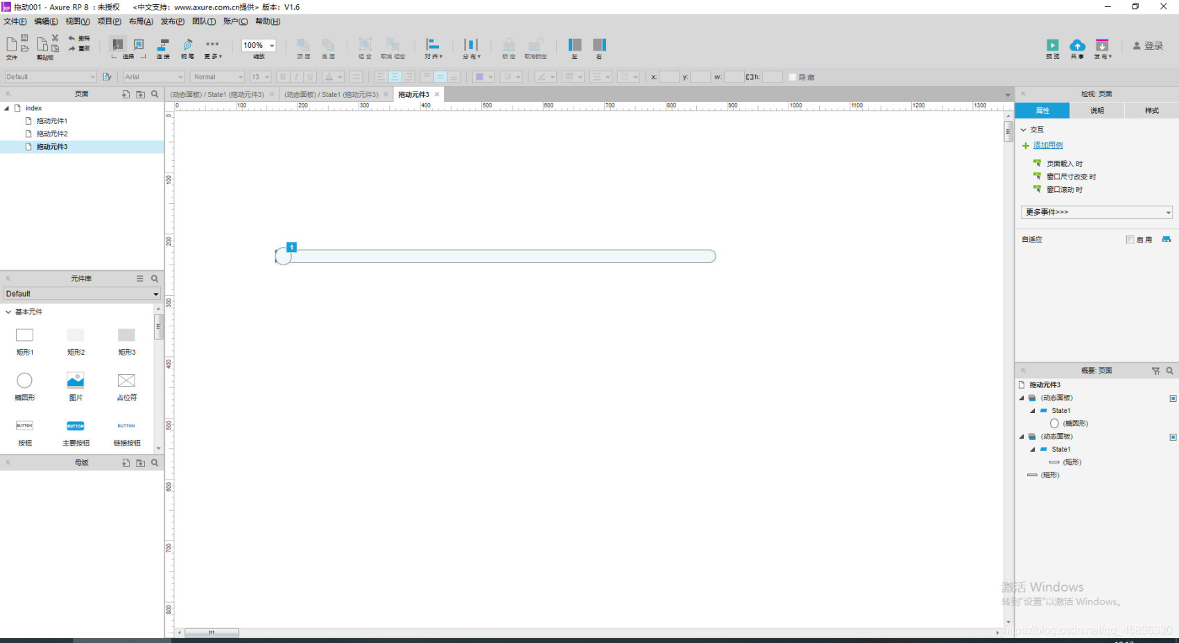1179x643 pixels.
Task: Click the undo arrow
Action: 71,38
